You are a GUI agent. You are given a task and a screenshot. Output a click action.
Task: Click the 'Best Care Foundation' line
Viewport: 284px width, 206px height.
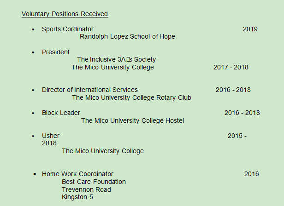[94, 182]
